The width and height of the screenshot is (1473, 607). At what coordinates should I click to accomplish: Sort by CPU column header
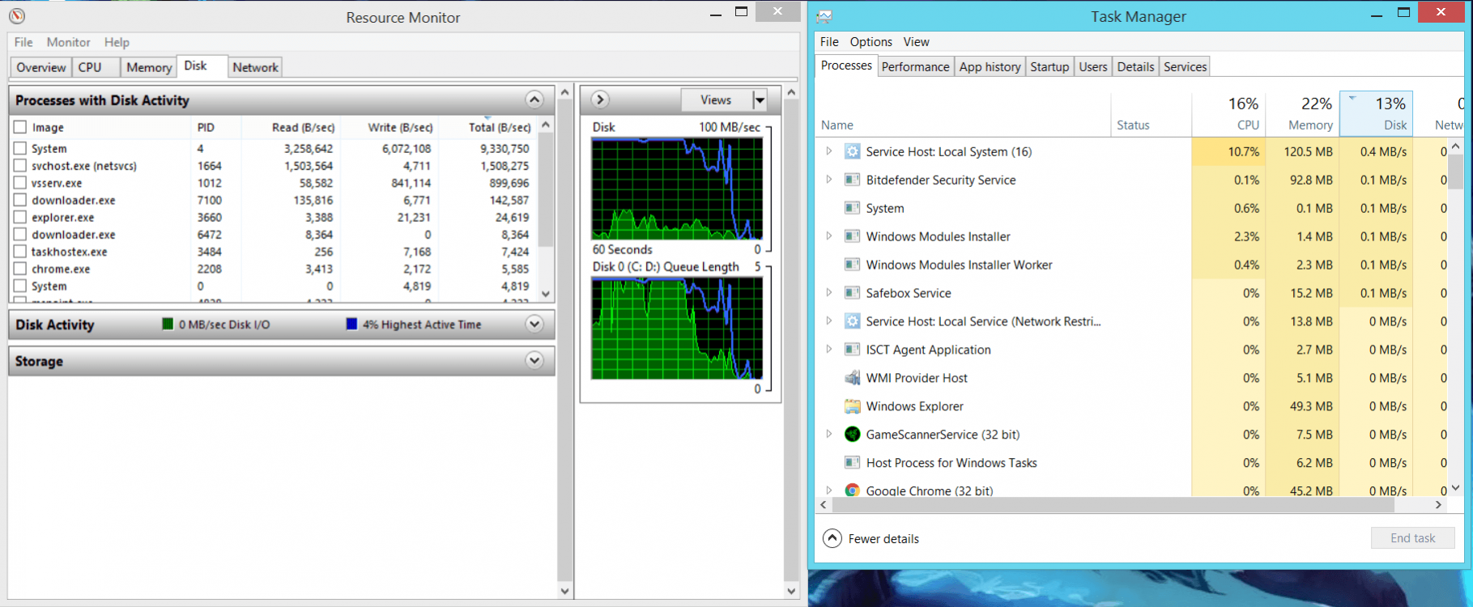(1228, 113)
